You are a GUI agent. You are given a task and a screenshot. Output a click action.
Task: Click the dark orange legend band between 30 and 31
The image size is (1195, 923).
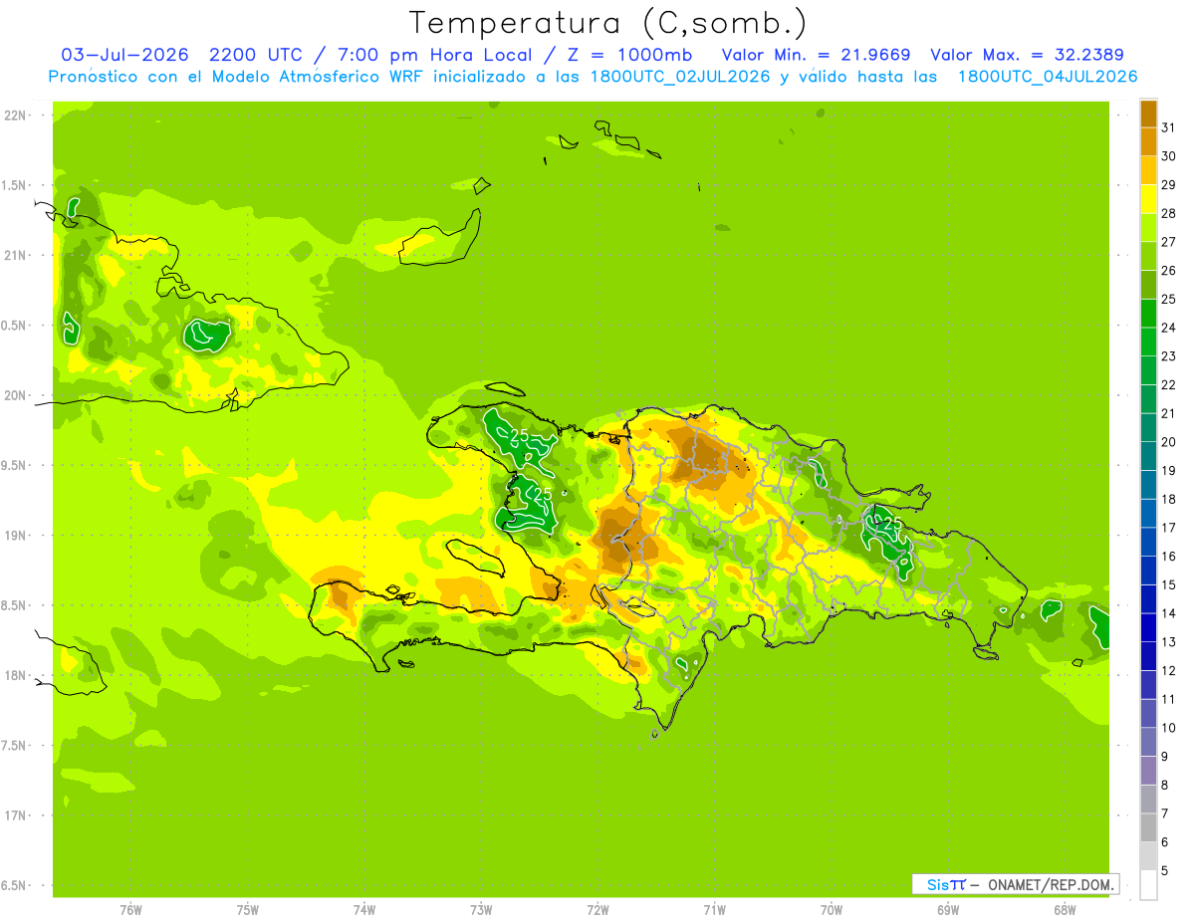1148,141
